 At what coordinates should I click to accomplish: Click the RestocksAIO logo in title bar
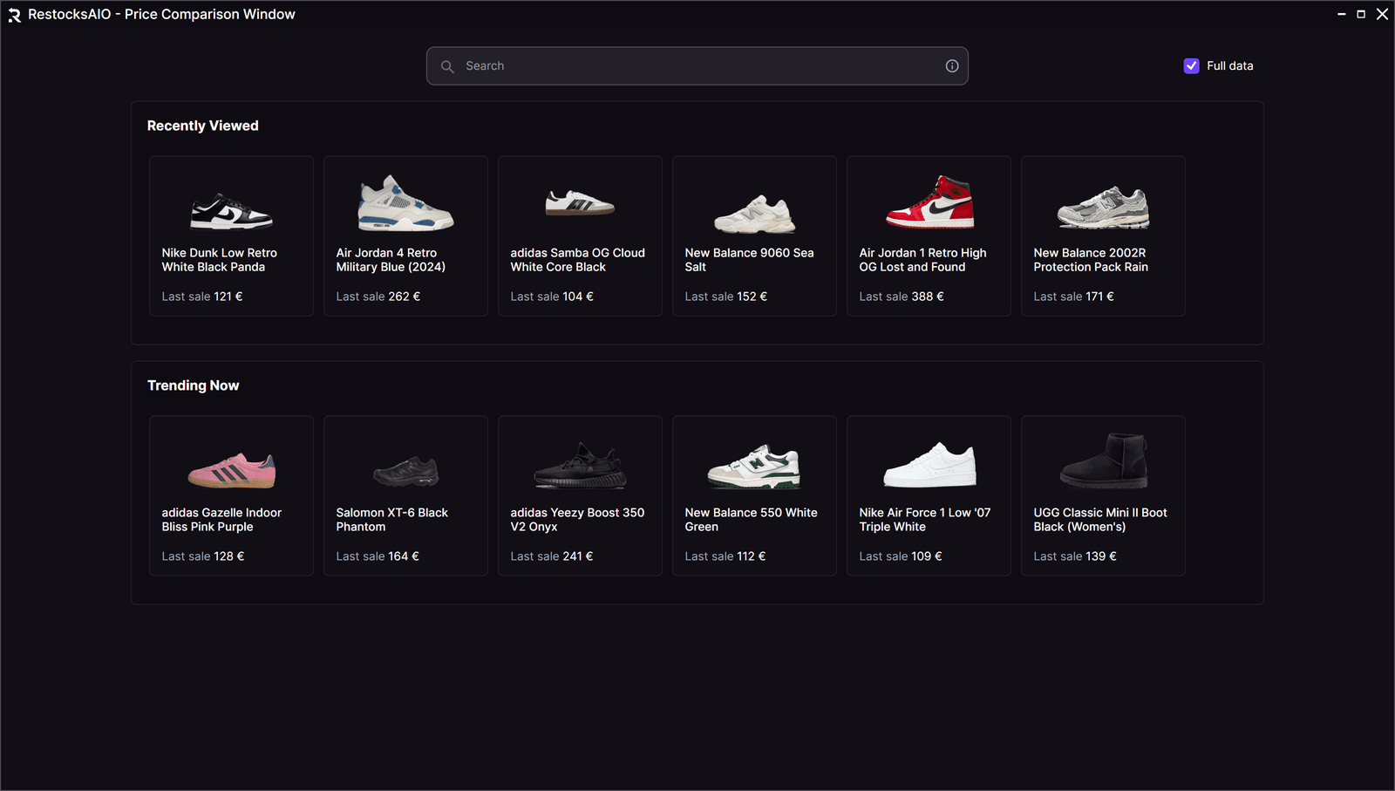click(15, 15)
